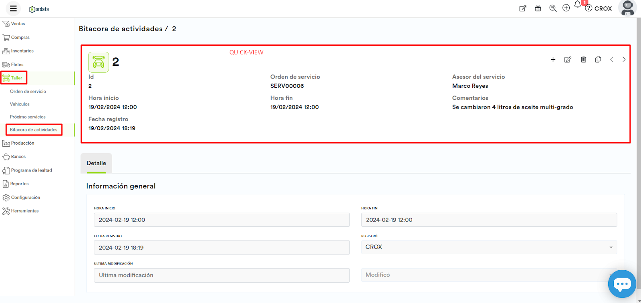
Task: Select the Detalle tab
Action: tap(96, 163)
